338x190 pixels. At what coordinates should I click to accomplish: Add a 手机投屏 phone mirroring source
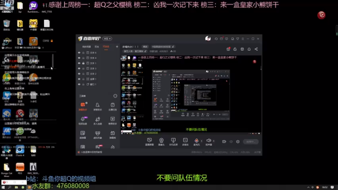(173, 142)
